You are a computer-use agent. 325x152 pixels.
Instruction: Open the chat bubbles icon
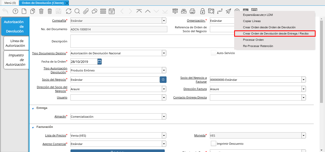[x=94, y=11]
